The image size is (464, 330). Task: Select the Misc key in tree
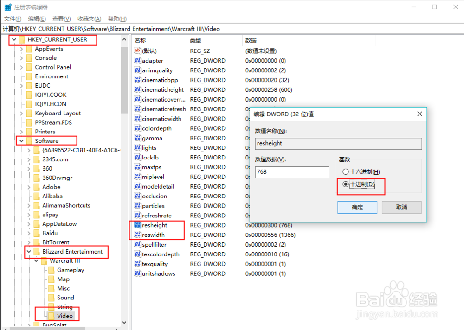[63, 288]
